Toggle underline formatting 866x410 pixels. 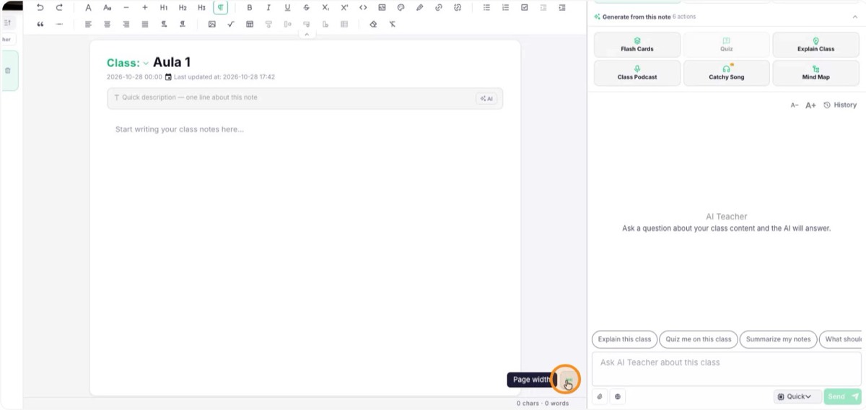click(287, 7)
